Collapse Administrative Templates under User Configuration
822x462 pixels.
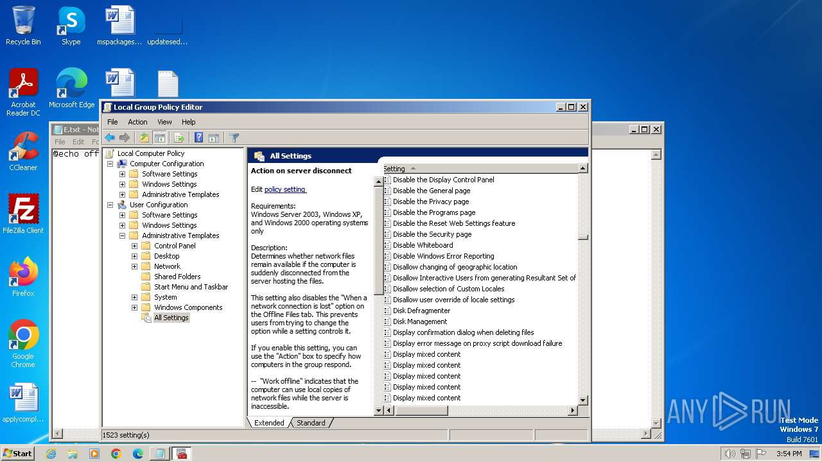pos(122,235)
